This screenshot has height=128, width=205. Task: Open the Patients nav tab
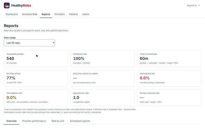(x=74, y=14)
